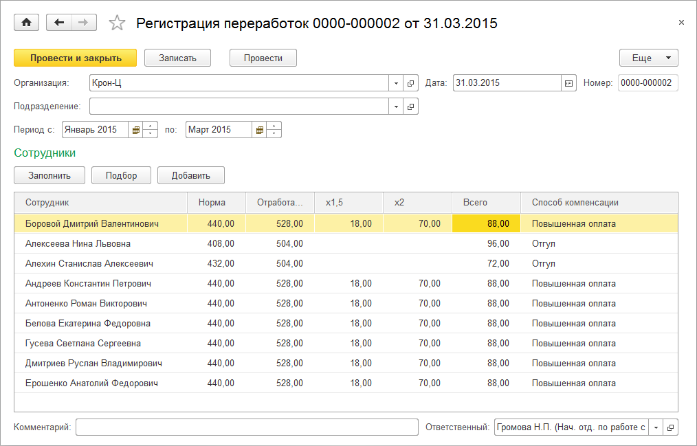697x446 pixels.
Task: Open the Еще menu
Action: [x=648, y=58]
